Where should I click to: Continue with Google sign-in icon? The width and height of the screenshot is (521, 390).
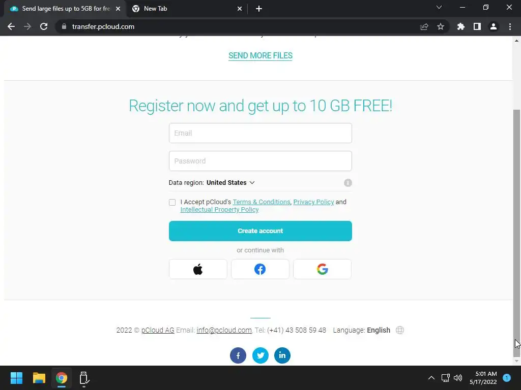(322, 269)
